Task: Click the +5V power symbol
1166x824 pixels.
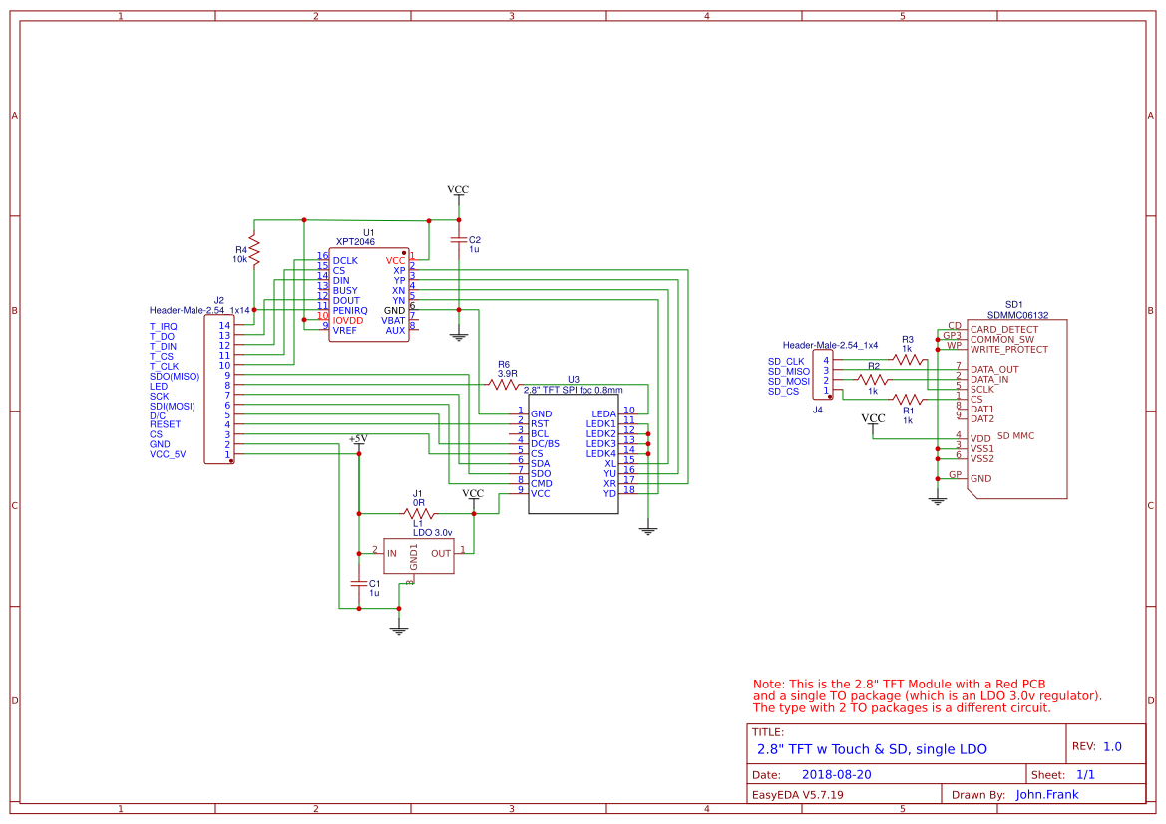Action: (x=358, y=440)
